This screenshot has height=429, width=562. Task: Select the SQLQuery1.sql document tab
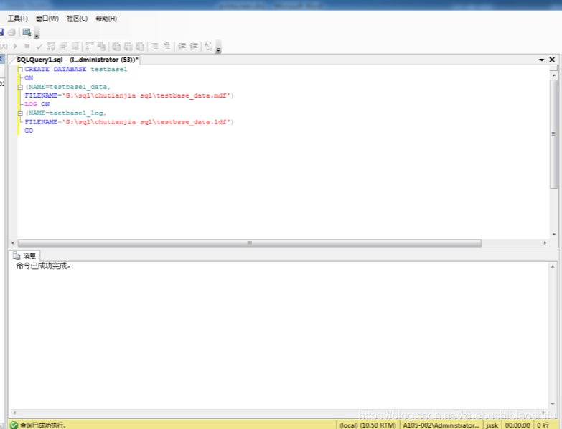tap(78, 60)
